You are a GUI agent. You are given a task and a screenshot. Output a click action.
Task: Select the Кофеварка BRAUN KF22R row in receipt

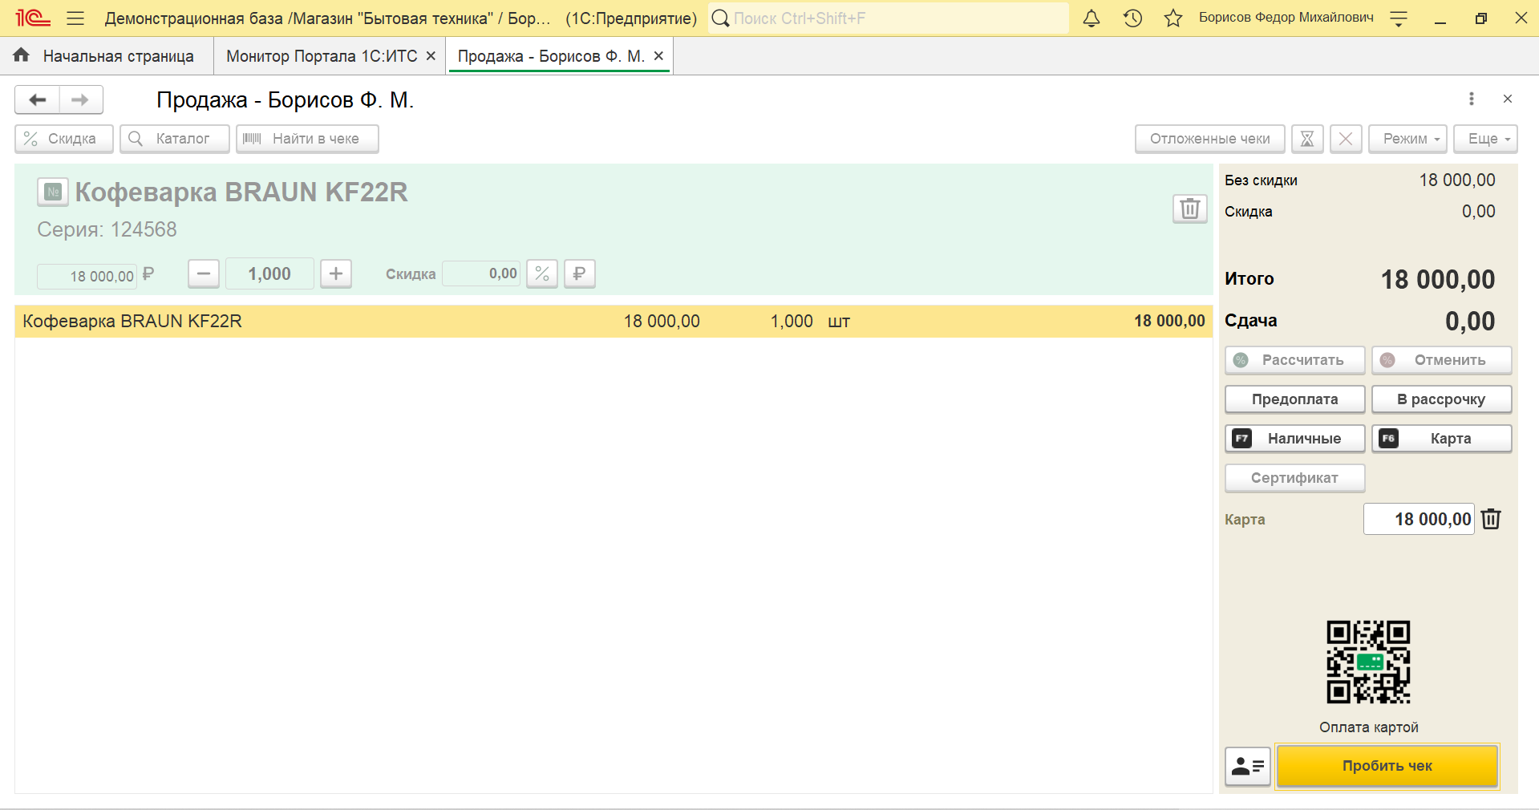614,321
